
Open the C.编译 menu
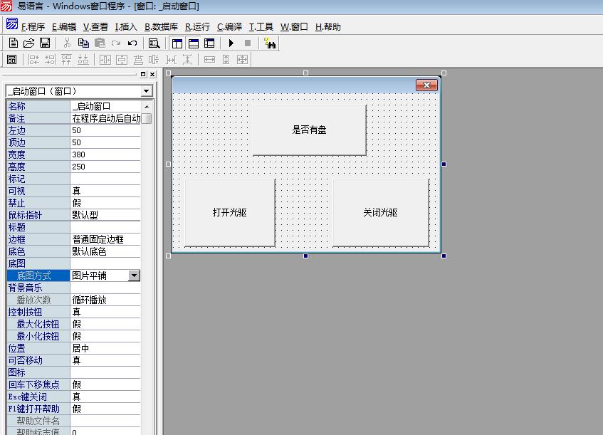[x=229, y=27]
